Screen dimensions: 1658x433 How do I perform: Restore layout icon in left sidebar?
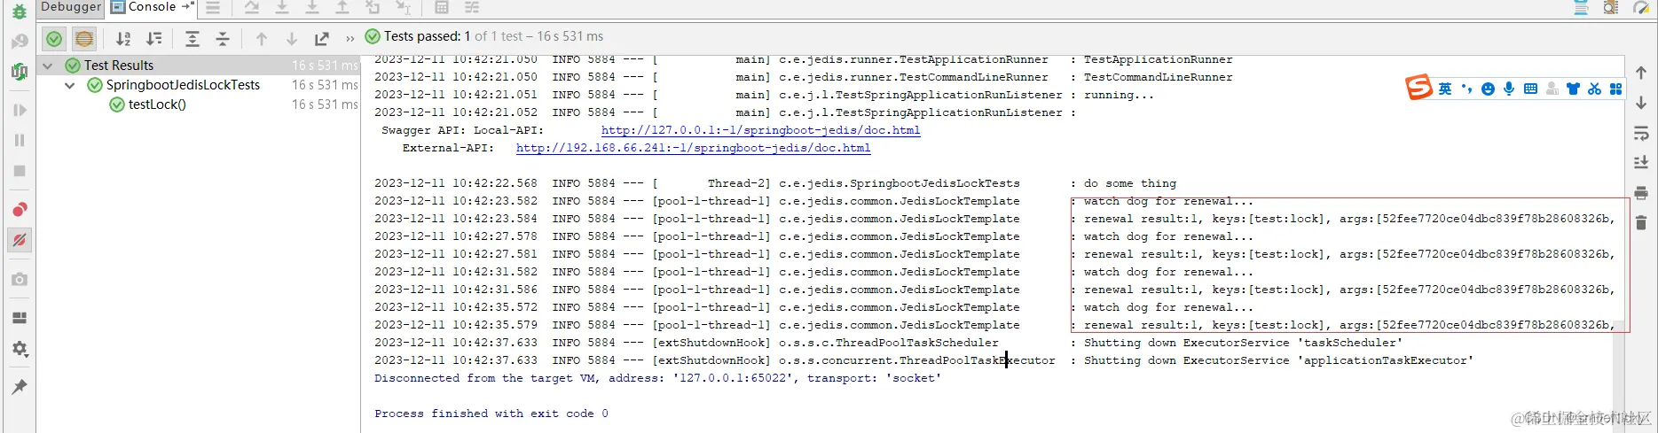click(19, 318)
